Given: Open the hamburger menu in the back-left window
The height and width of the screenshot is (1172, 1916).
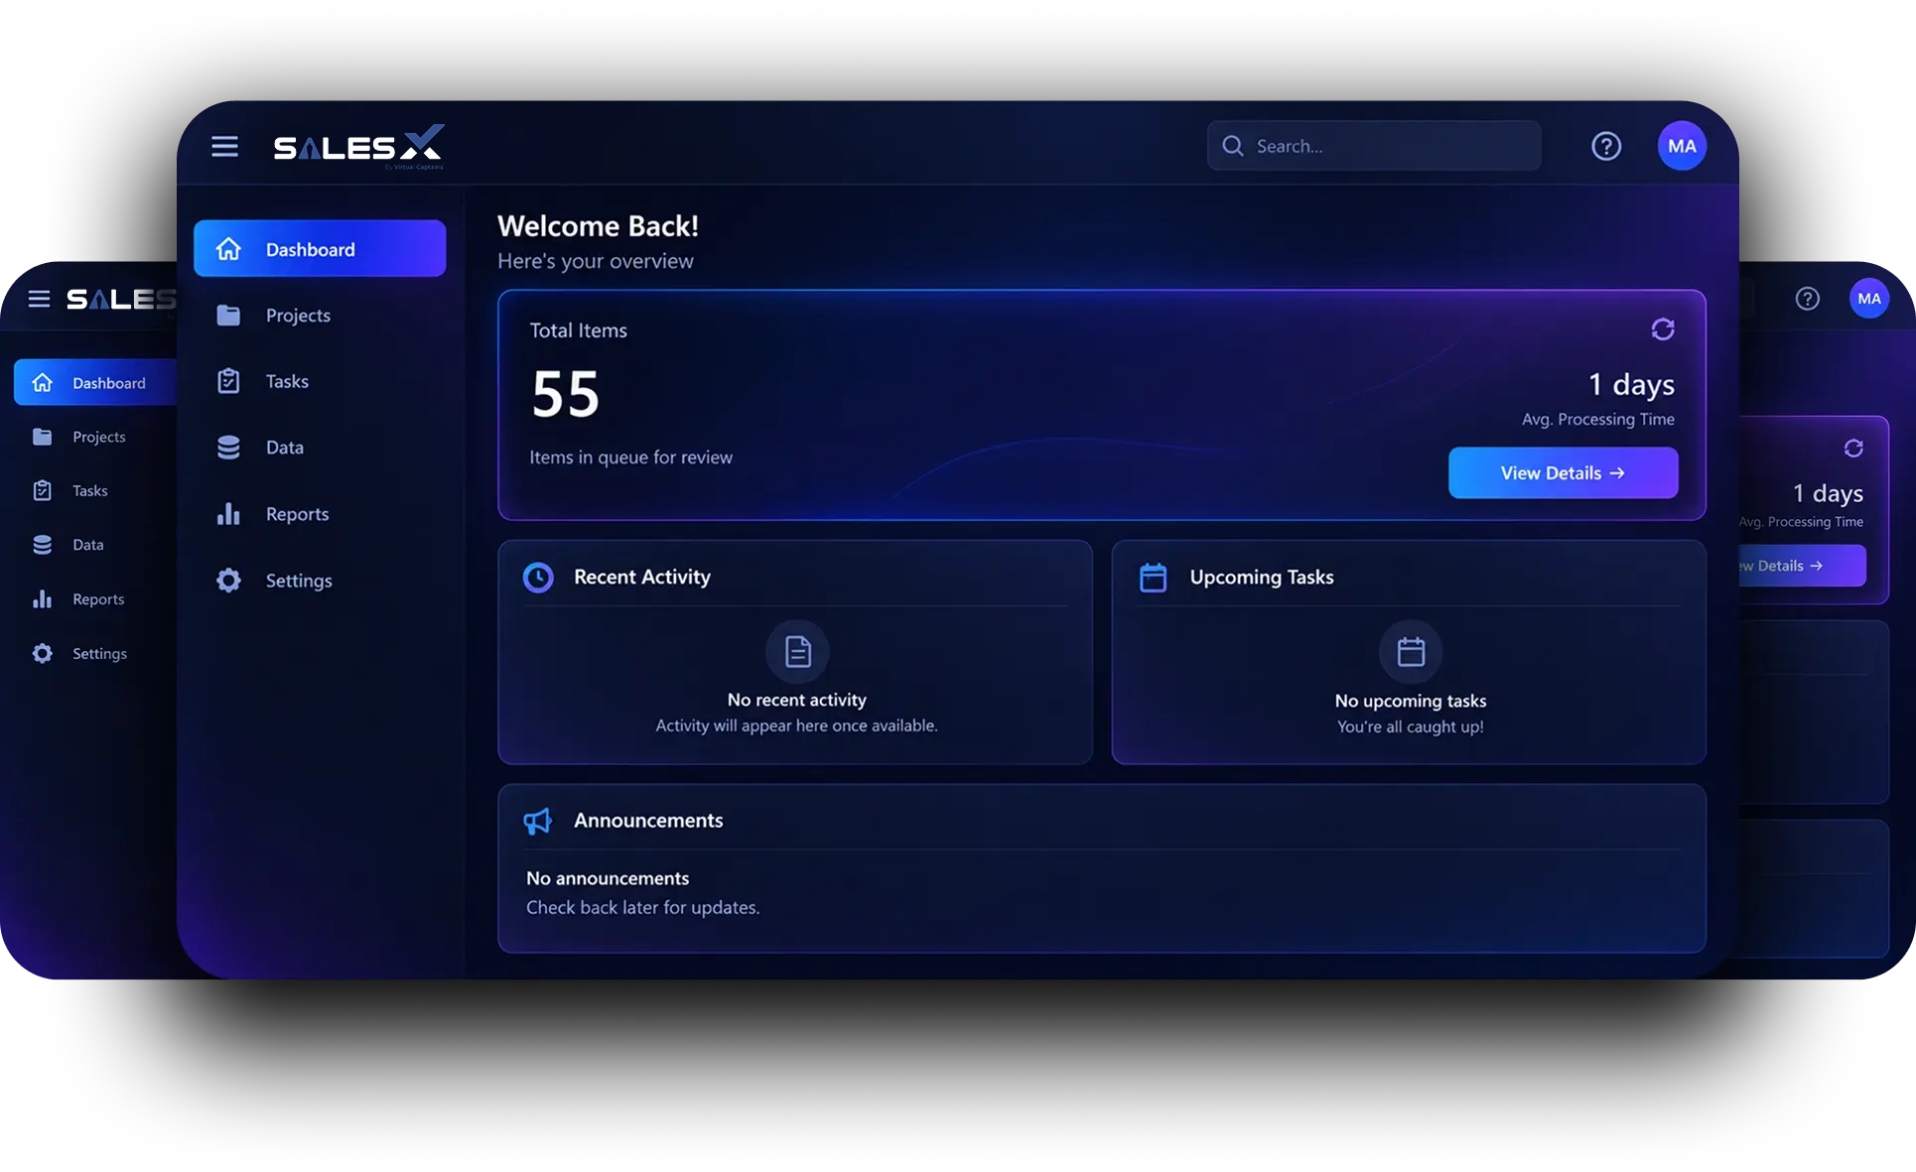Looking at the screenshot, I should tap(39, 299).
